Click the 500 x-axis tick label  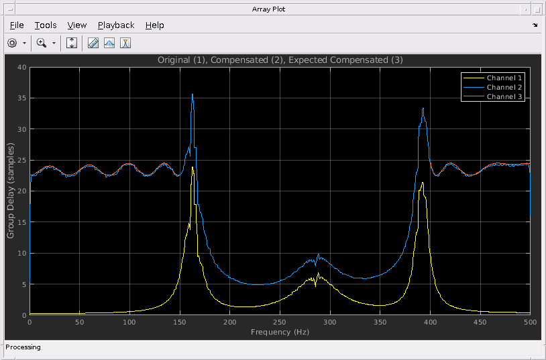(530, 322)
